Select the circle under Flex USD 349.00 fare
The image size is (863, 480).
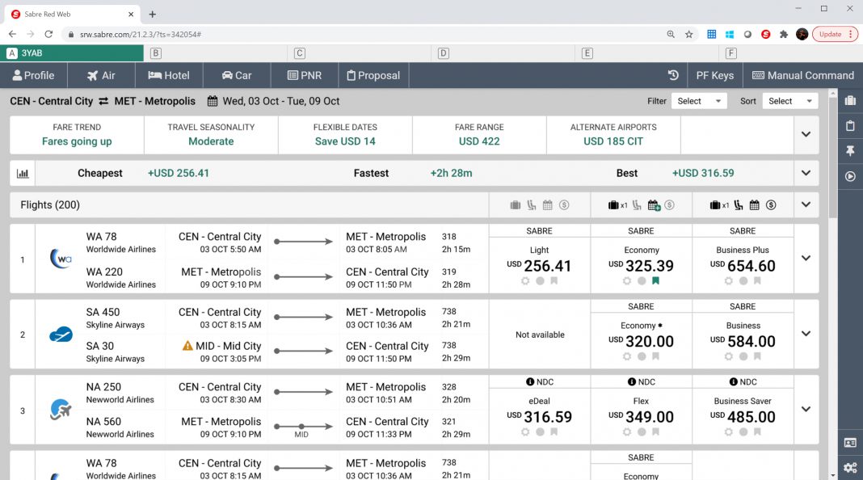tap(642, 432)
